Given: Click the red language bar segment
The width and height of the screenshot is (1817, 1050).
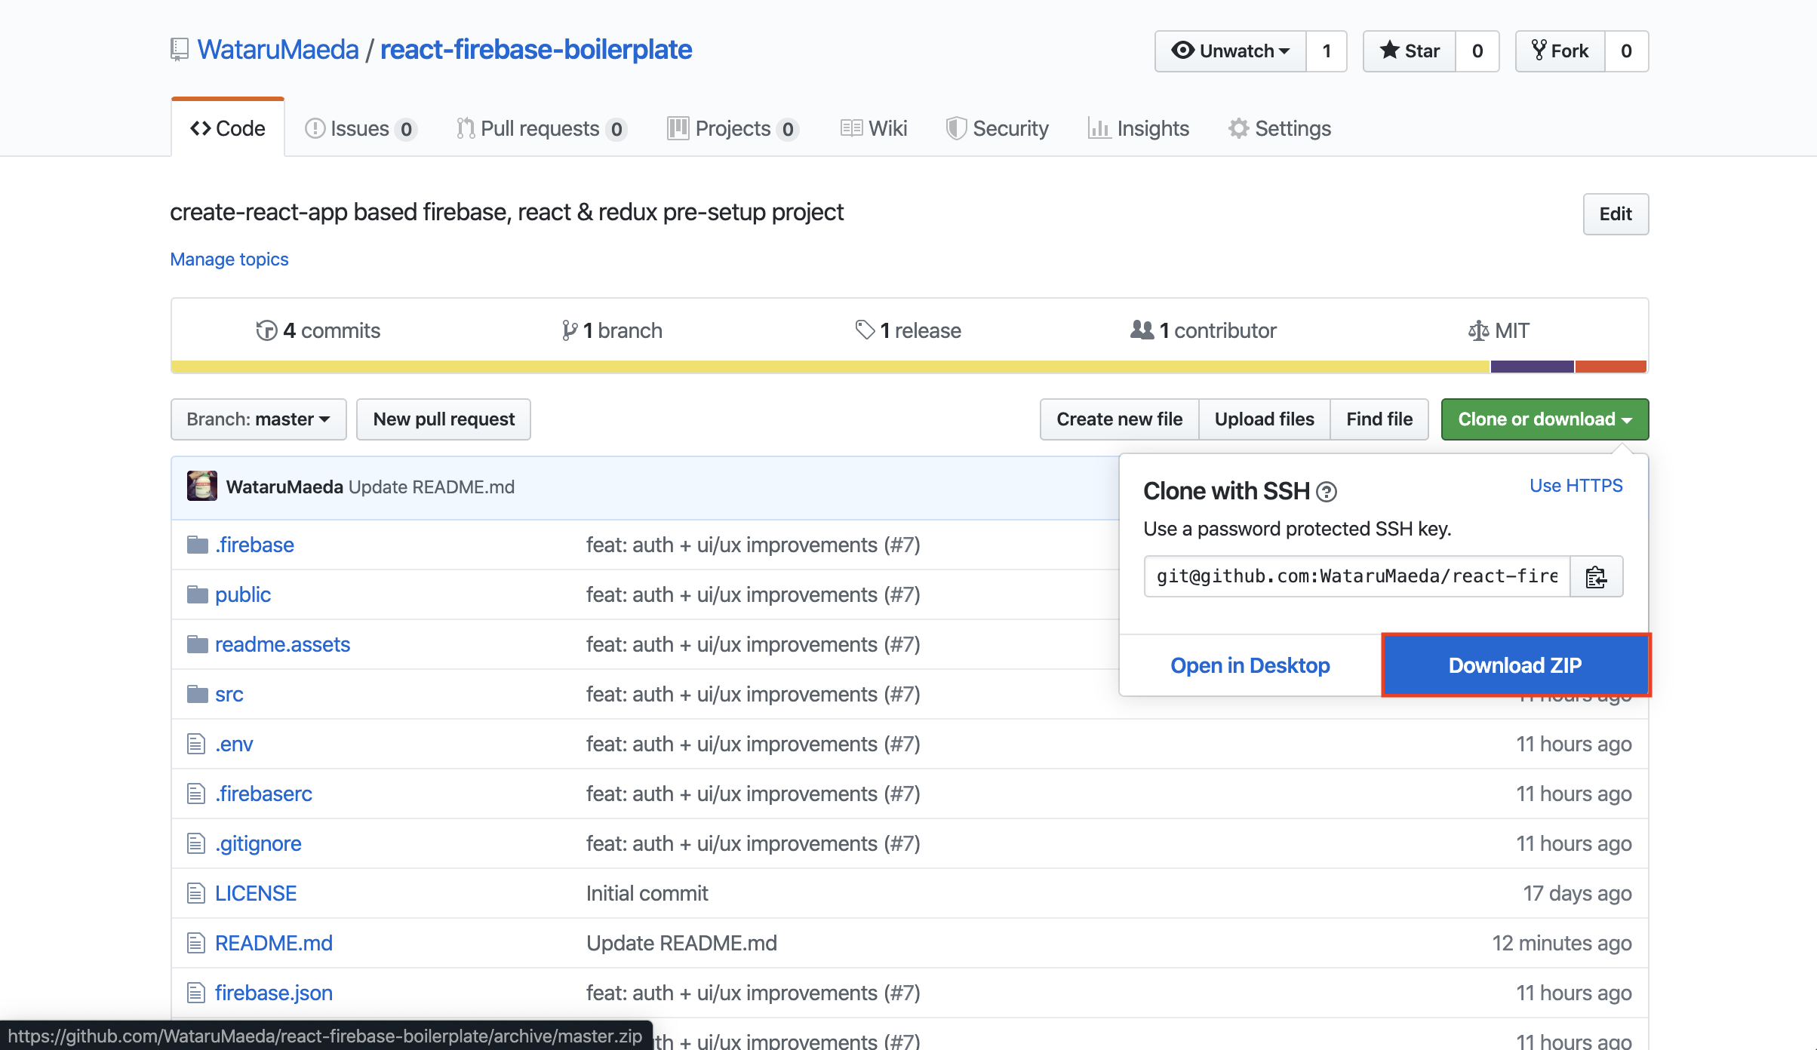Looking at the screenshot, I should pos(1611,367).
